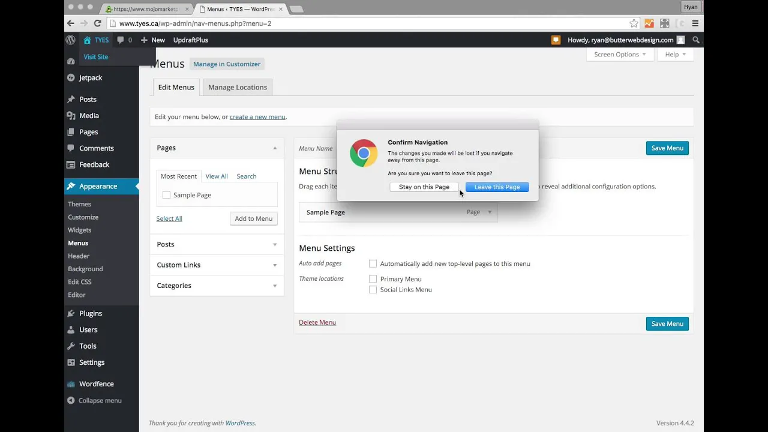Click the create a new menu link

point(257,117)
